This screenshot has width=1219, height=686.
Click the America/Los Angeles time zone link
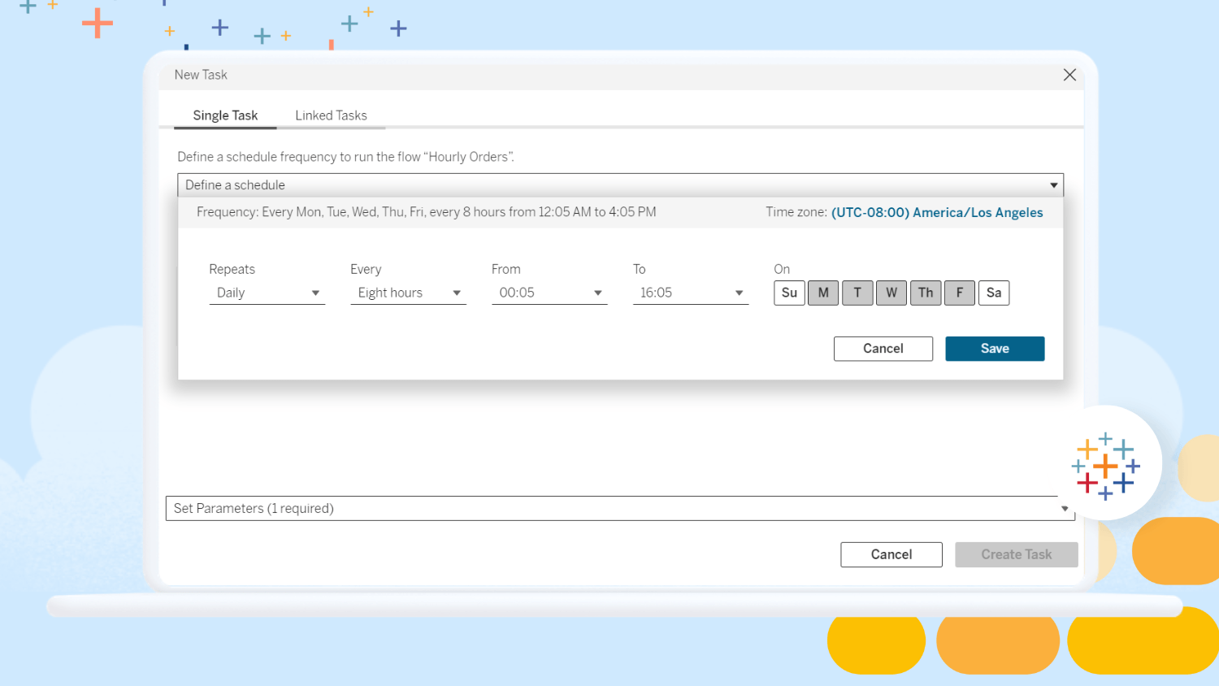coord(936,212)
